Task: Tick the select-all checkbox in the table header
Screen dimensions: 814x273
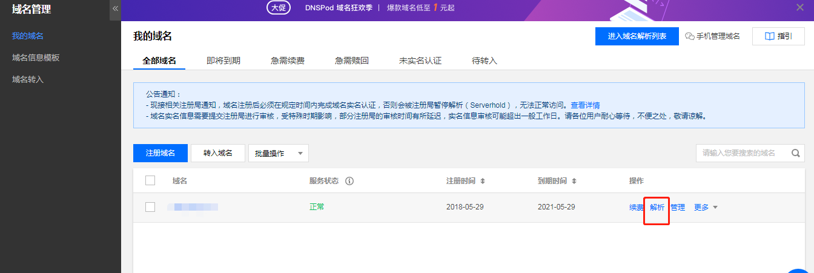Action: 150,180
